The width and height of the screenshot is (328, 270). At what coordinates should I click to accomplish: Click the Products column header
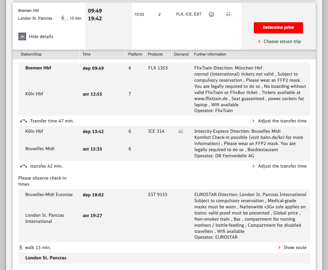point(155,54)
